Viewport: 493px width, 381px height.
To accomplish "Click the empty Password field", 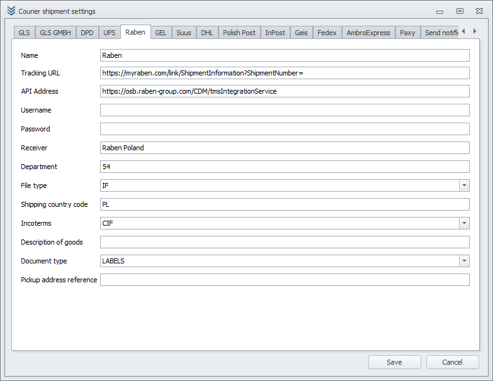I will click(285, 129).
